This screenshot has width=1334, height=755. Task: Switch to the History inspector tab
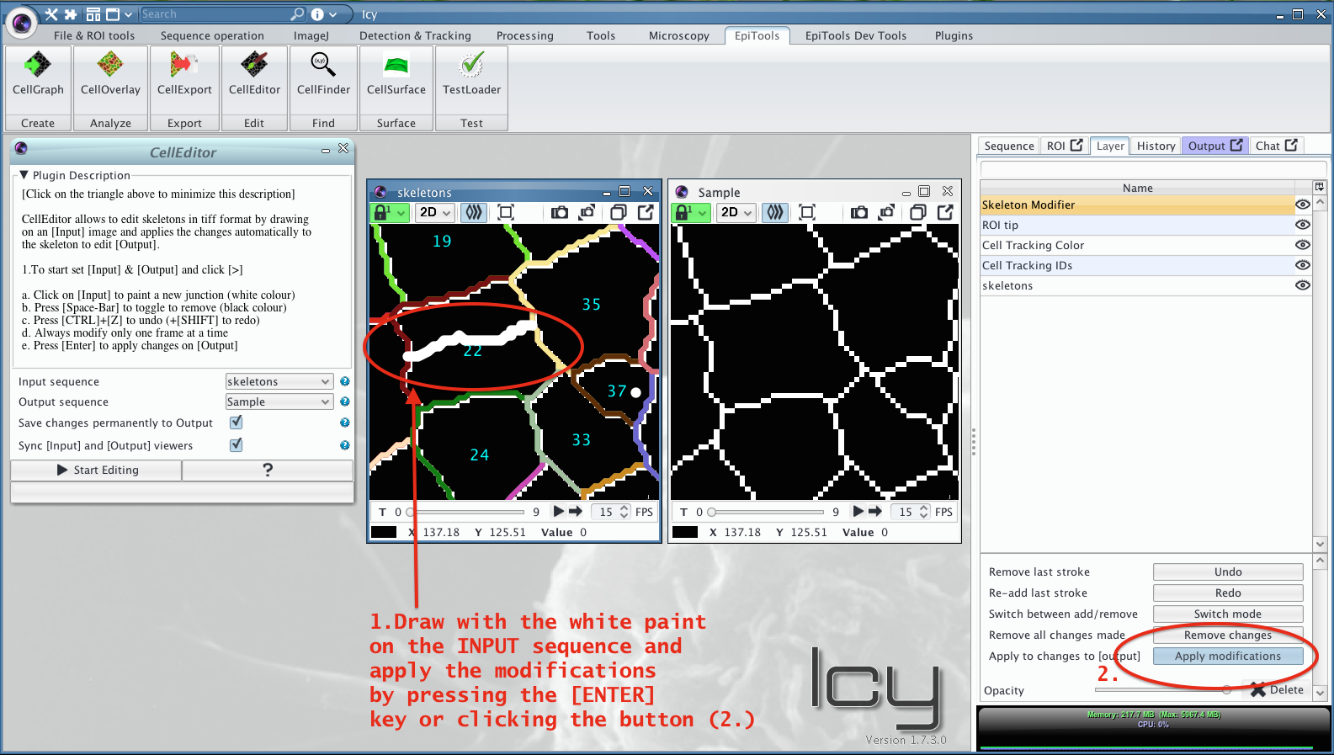pos(1156,146)
